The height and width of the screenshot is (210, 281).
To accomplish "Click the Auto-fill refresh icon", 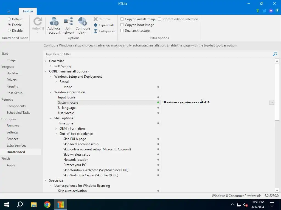I will coord(38,22).
